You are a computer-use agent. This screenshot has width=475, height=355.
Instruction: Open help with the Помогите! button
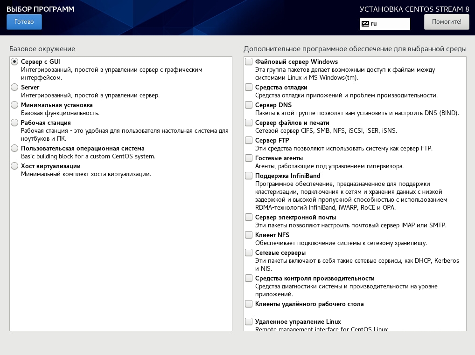pos(447,22)
